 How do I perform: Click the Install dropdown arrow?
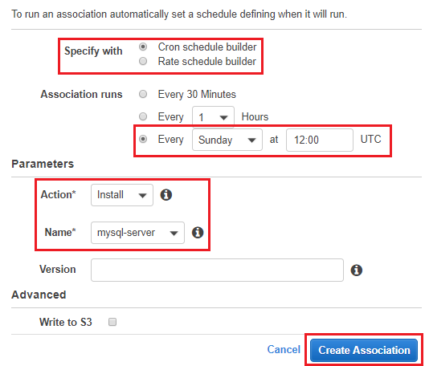pos(142,196)
